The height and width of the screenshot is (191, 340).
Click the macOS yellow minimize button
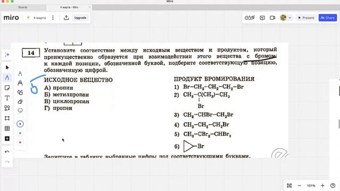tap(7, 1)
